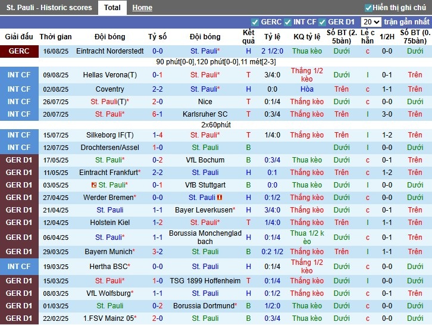Open the TSG 1899 Hoffenheim team link
Image resolution: width=432 pixels, height=325 pixels.
click(205, 281)
